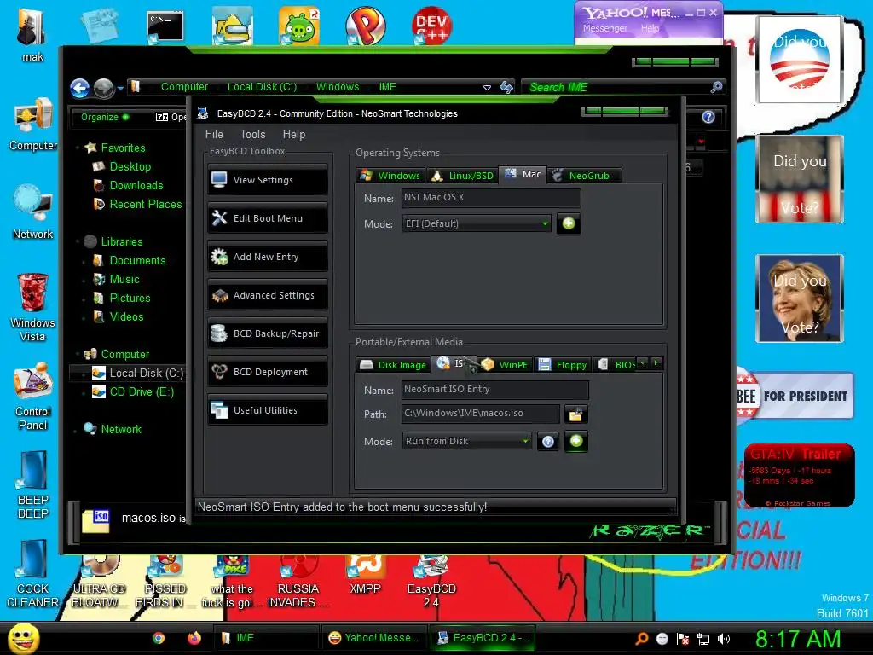Select Music library in navigation pane
This screenshot has height=655, width=873.
124,280
